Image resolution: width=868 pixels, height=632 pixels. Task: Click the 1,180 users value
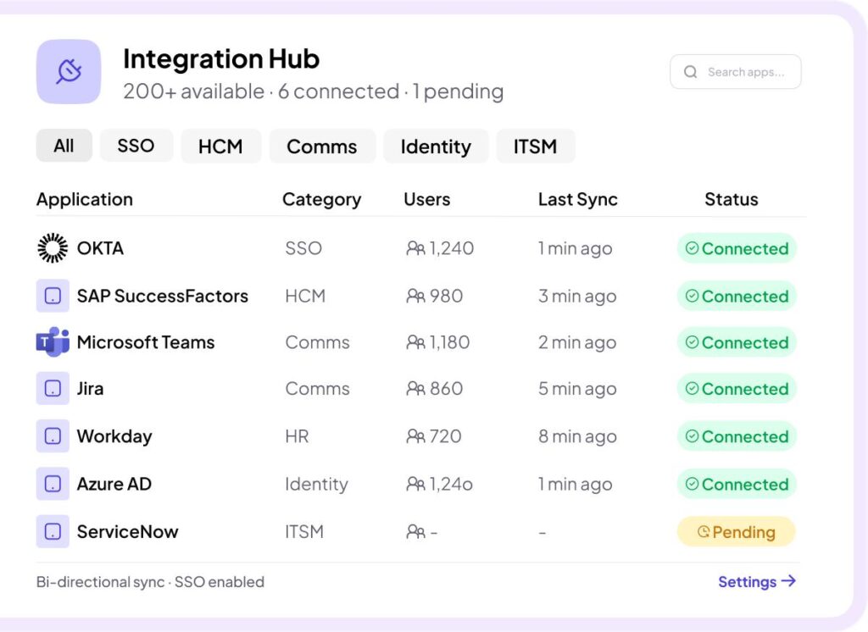click(x=449, y=342)
